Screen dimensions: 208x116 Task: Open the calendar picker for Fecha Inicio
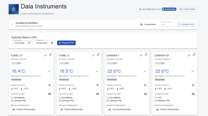[x=29, y=43]
